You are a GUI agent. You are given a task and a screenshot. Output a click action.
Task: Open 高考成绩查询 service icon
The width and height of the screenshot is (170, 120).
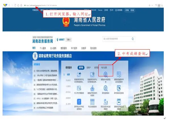pos(105,88)
